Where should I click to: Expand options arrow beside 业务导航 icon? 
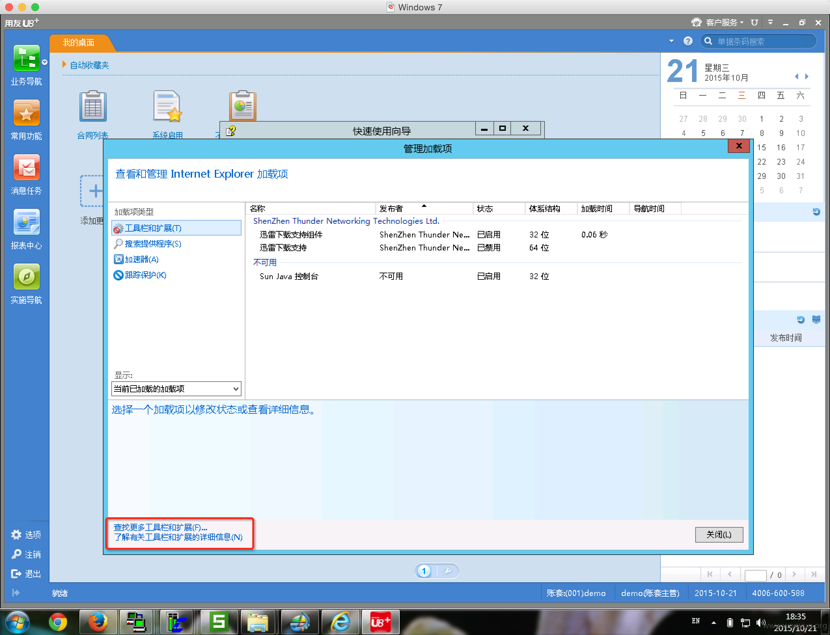point(45,62)
